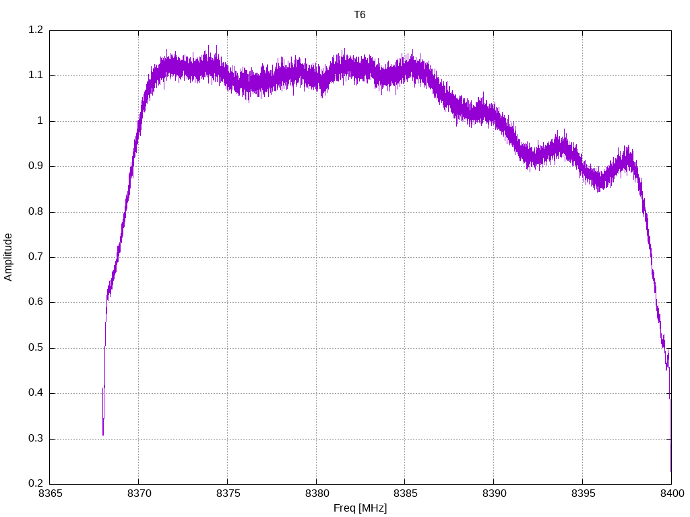Click the T6 plot title

[x=360, y=15]
